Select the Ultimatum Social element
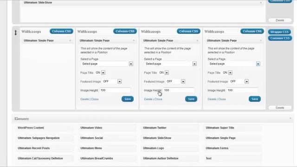 pos(107,138)
